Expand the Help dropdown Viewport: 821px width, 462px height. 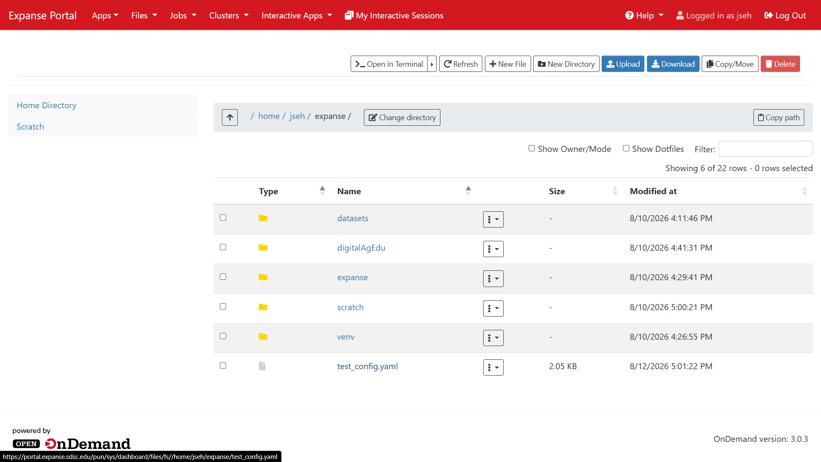(x=644, y=15)
